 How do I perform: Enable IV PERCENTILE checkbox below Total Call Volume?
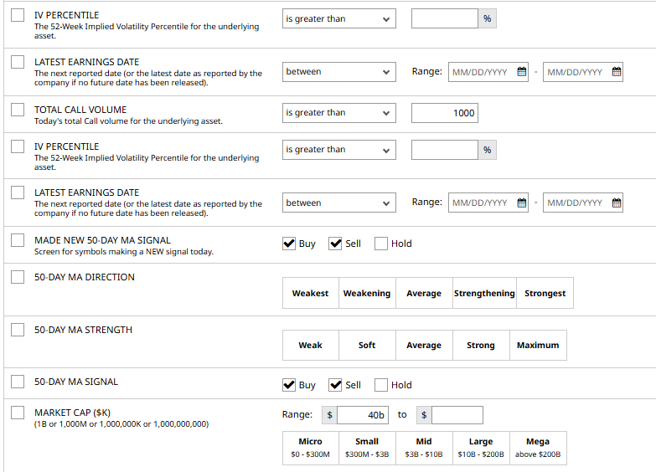pyautogui.click(x=18, y=146)
